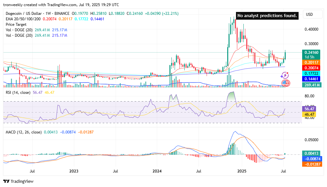Click the orange −0.01287 MACD axis label
Screen dimensions: 327x187
coord(312,164)
